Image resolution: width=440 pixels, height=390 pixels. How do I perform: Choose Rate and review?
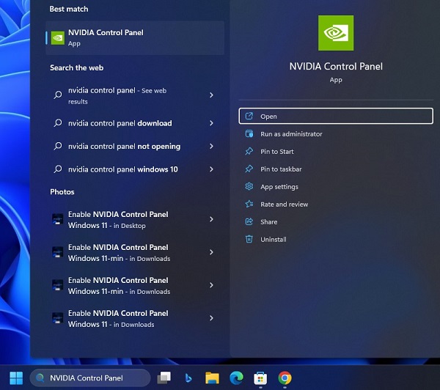coord(336,205)
